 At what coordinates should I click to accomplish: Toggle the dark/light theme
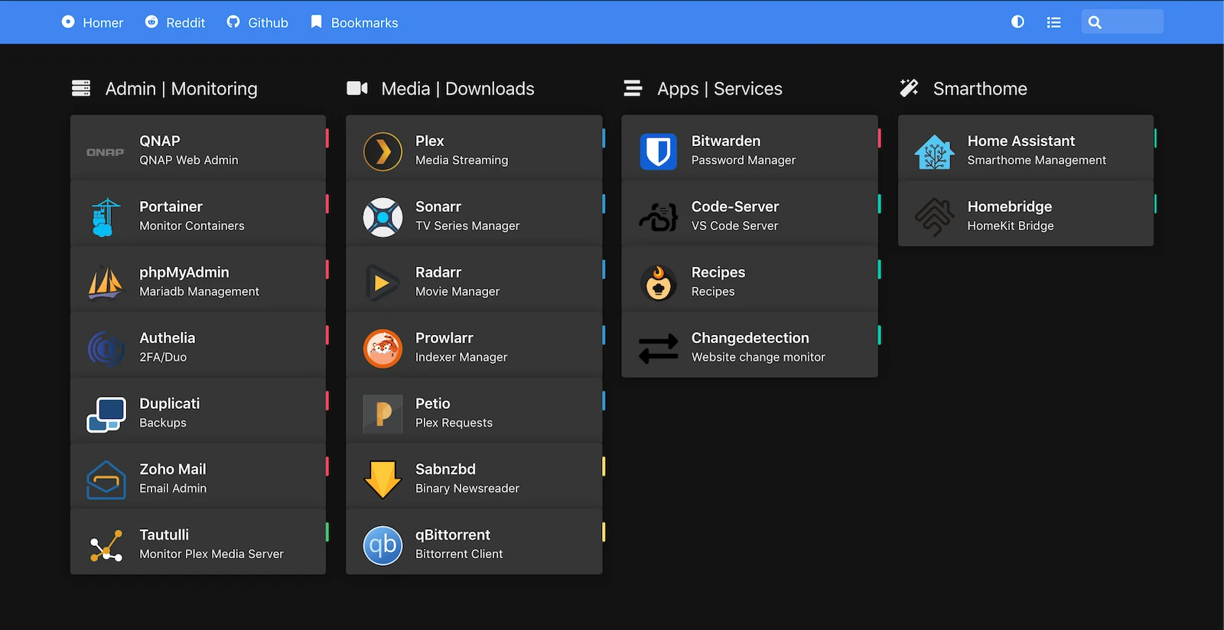pyautogui.click(x=1017, y=22)
